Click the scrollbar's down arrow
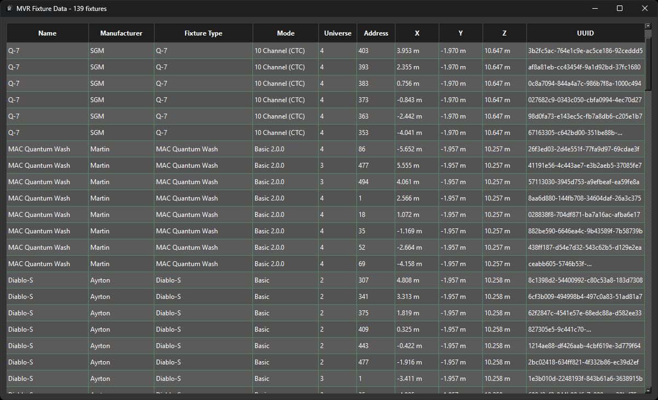Screen dimensions: 658x400 (648, 390)
